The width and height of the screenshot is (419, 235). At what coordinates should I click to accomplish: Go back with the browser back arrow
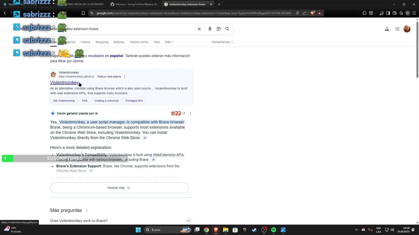tap(5, 13)
